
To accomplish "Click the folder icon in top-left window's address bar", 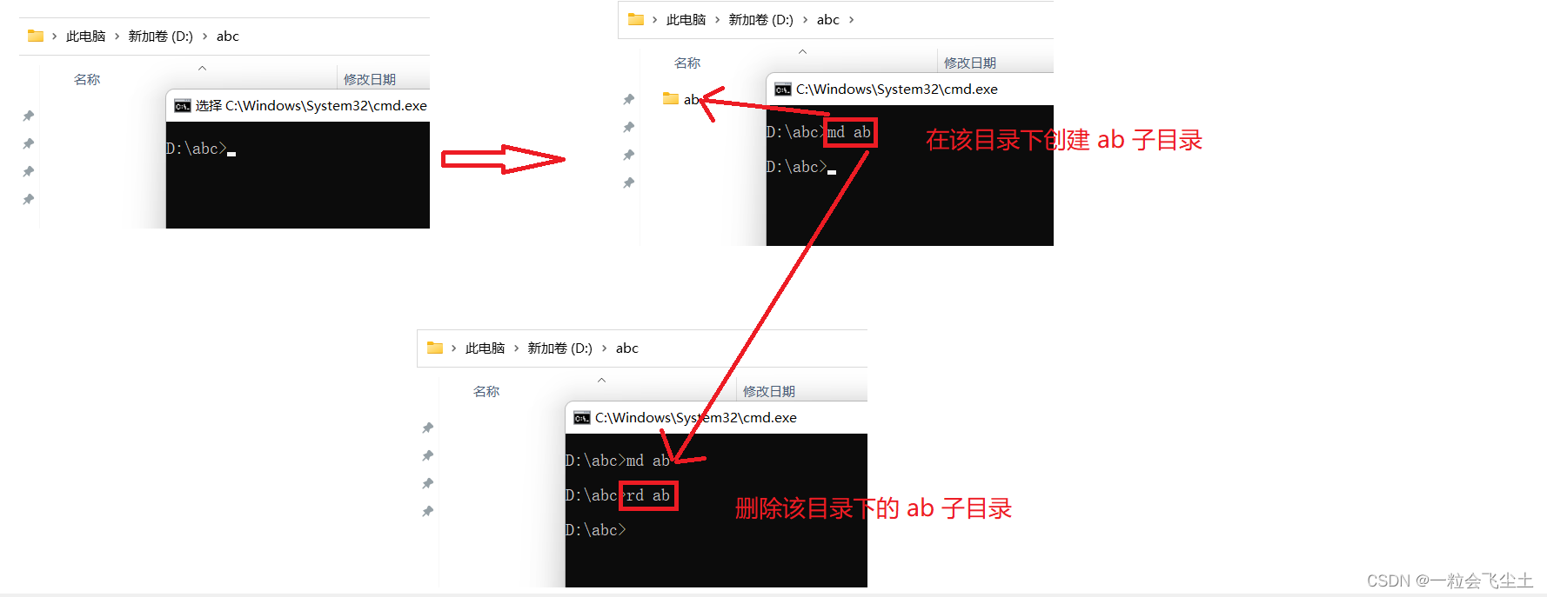I will tap(36, 36).
